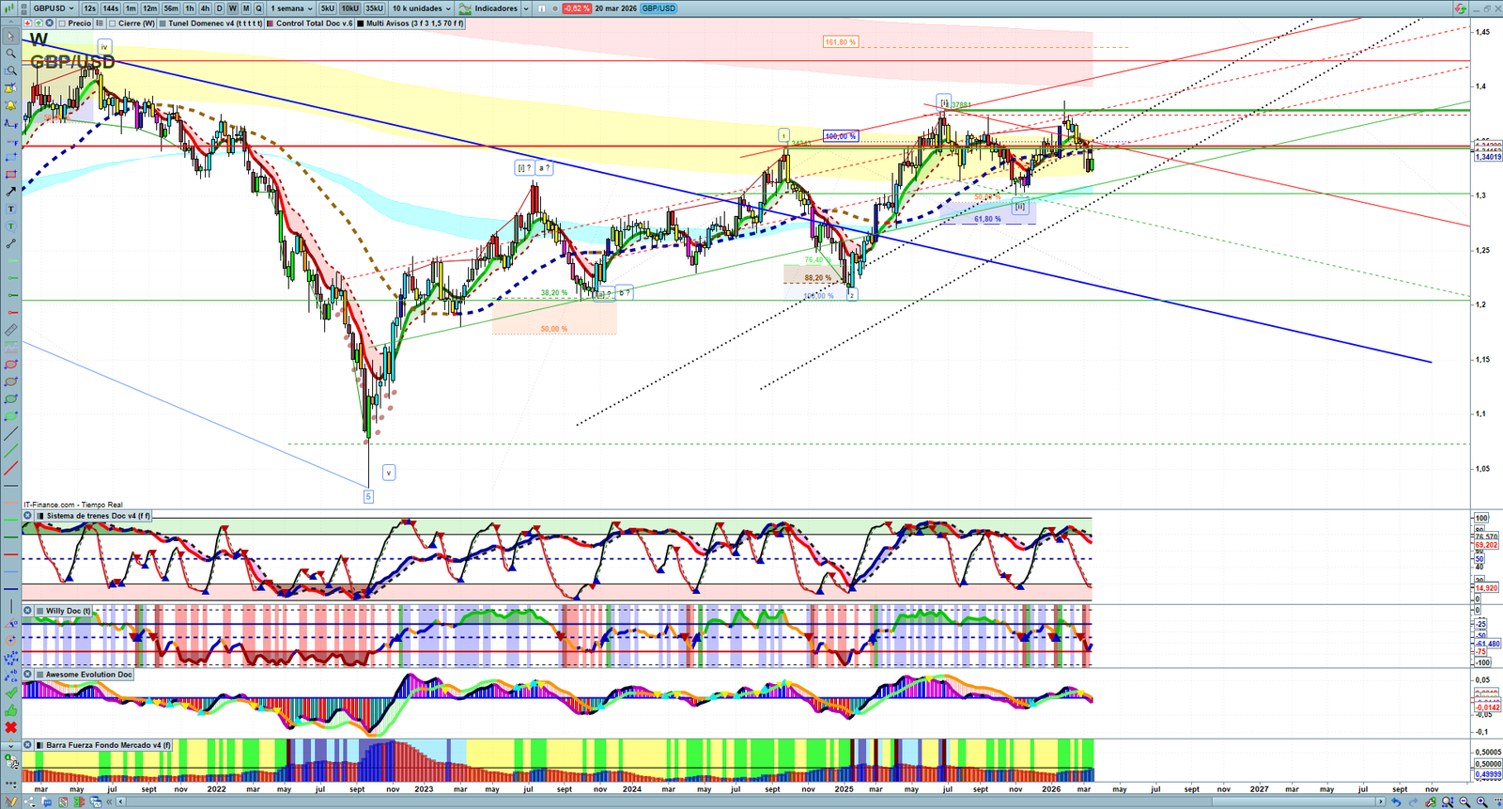Open the list icon next to Precio

(x=99, y=23)
